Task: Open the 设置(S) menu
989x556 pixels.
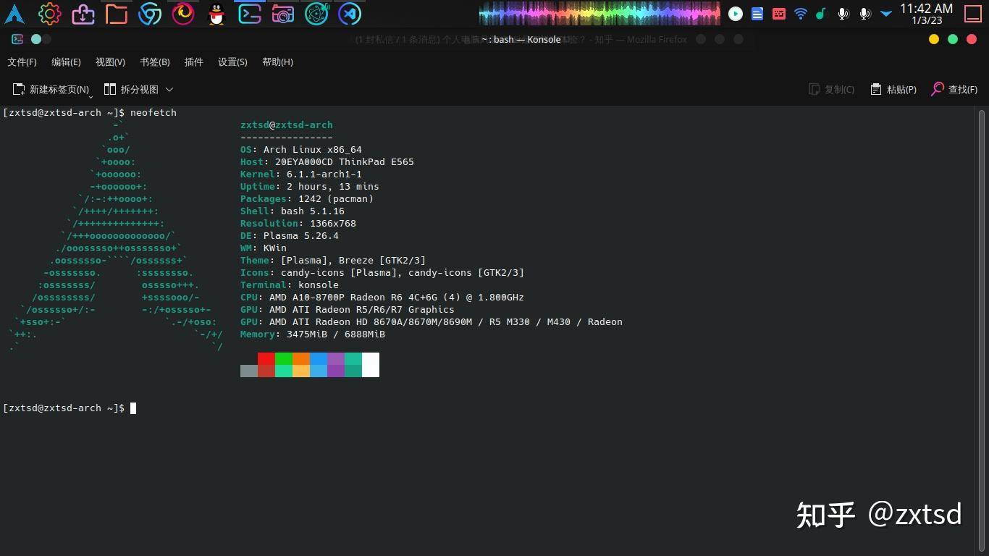Action: point(232,62)
